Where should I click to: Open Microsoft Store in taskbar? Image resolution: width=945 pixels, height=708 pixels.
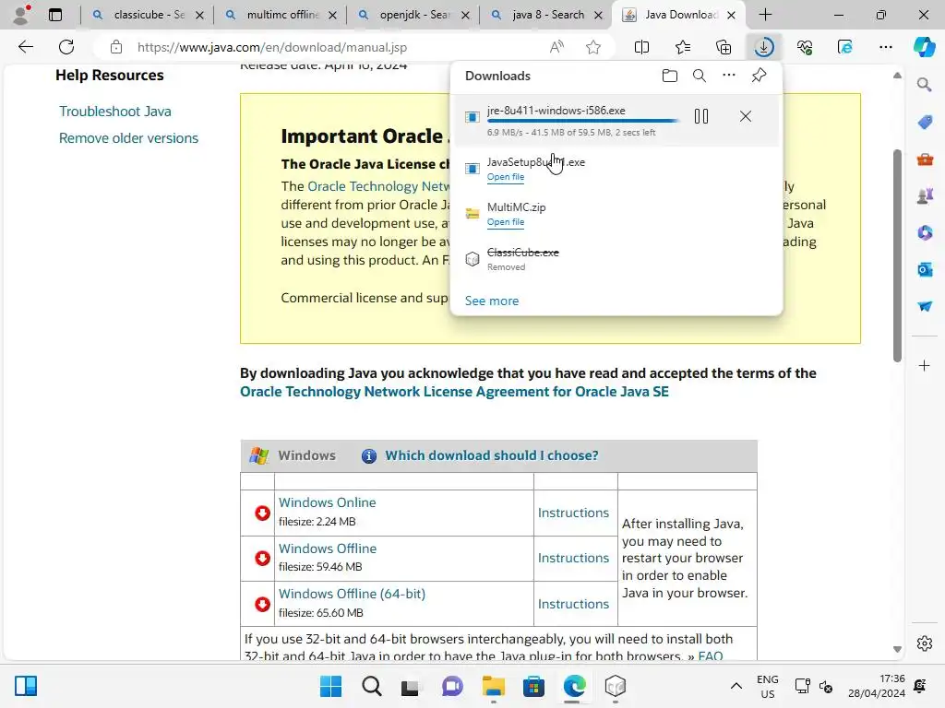tap(533, 686)
